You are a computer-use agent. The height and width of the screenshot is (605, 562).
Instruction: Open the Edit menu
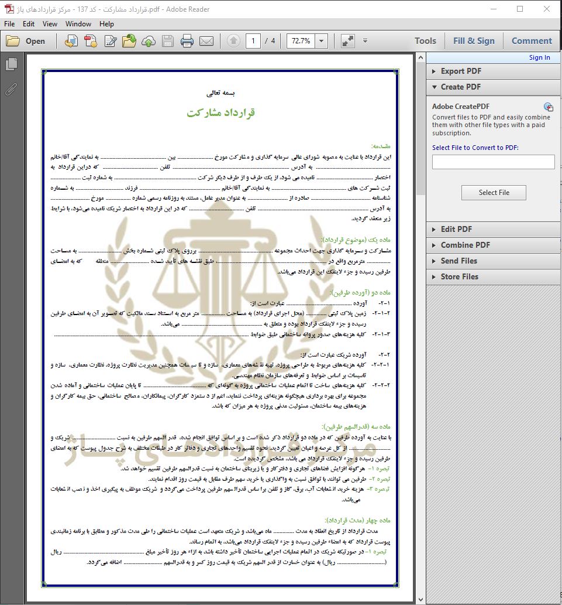click(x=29, y=24)
